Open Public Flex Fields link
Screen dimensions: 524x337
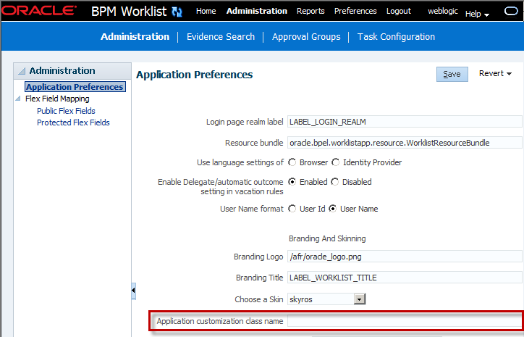pos(66,111)
